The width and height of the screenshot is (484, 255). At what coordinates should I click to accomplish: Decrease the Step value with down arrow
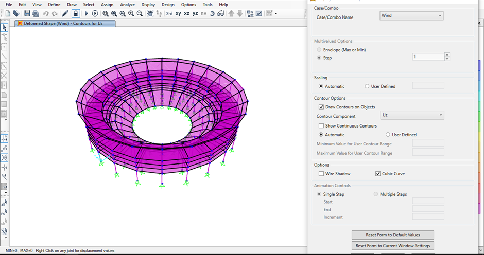447,59
